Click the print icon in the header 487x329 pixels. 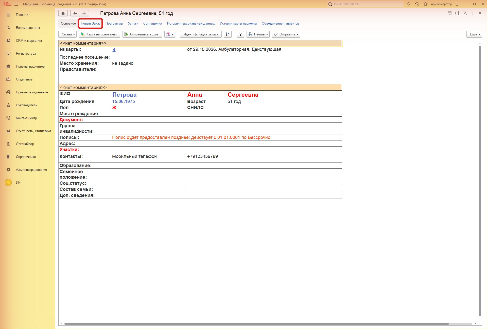[x=457, y=13]
